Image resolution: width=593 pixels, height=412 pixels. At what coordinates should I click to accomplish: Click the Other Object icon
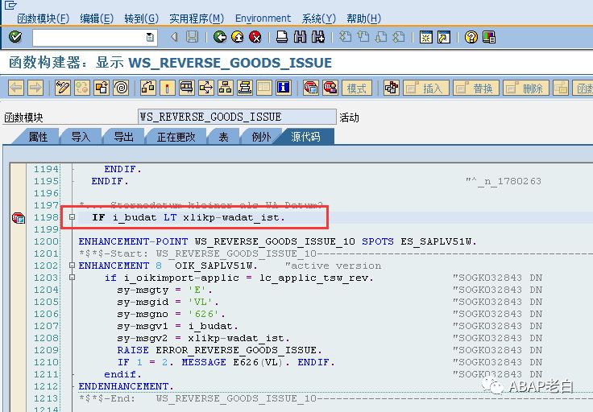pyautogui.click(x=102, y=88)
